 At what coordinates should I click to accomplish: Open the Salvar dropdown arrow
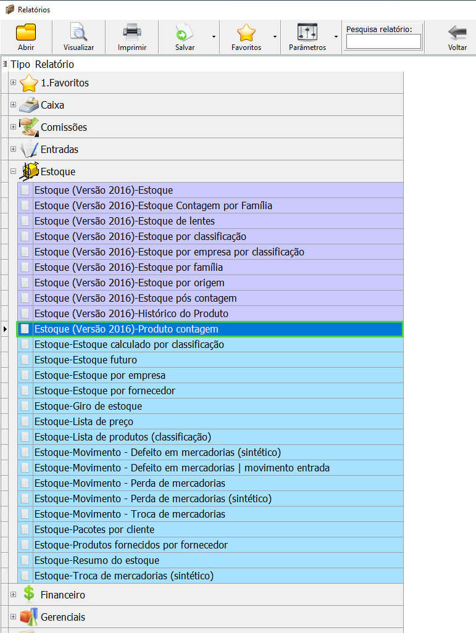[214, 36]
